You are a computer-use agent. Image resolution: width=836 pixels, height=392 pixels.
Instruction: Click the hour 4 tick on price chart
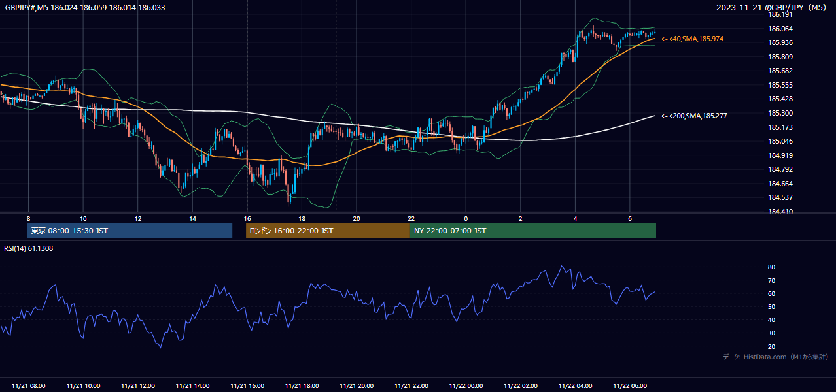coord(575,218)
